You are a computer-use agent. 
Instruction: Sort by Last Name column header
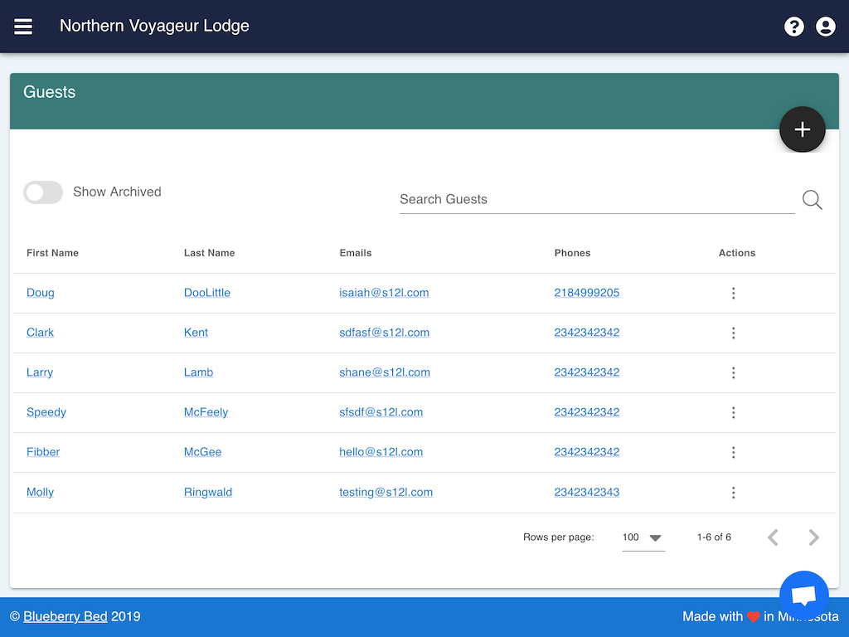coord(209,253)
